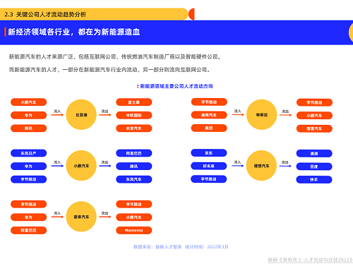Click the 滴滴 pill
This screenshot has height=266, width=353.
(314, 154)
